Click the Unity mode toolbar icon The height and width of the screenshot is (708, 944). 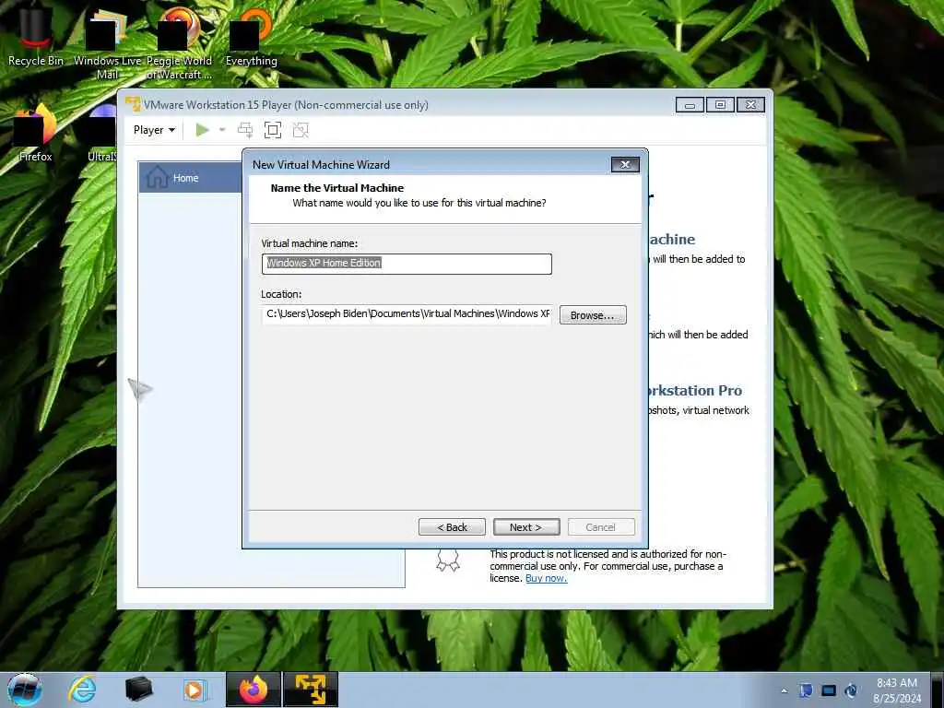pos(301,130)
